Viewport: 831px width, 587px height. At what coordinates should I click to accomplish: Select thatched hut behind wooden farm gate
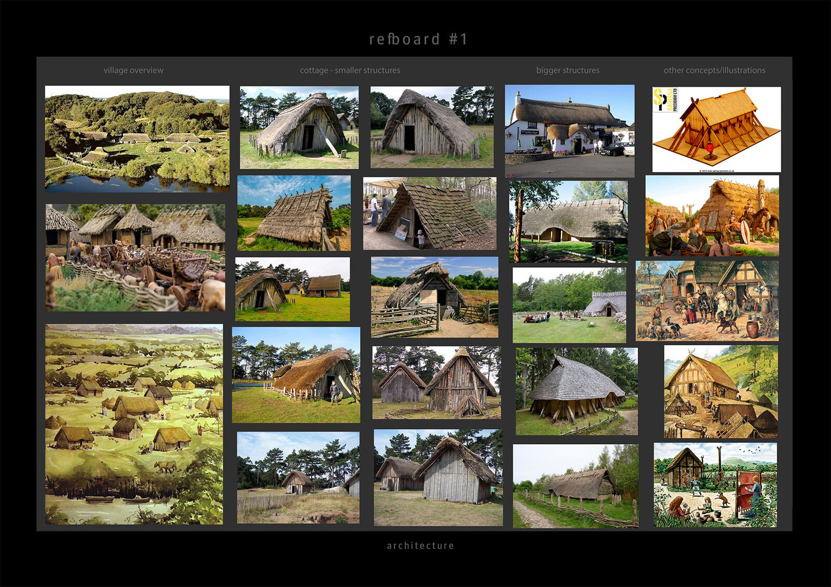(435, 297)
